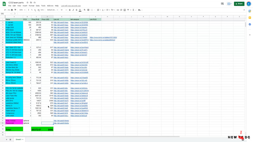Open the Format menu
Image resolution: width=253 pixels, height=142 pixels.
(31, 6)
